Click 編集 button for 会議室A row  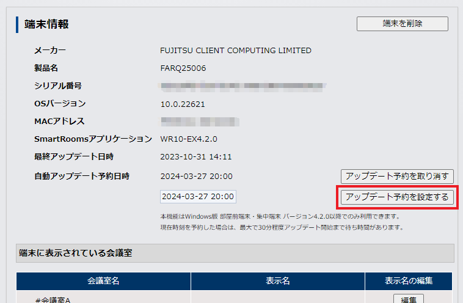408,299
